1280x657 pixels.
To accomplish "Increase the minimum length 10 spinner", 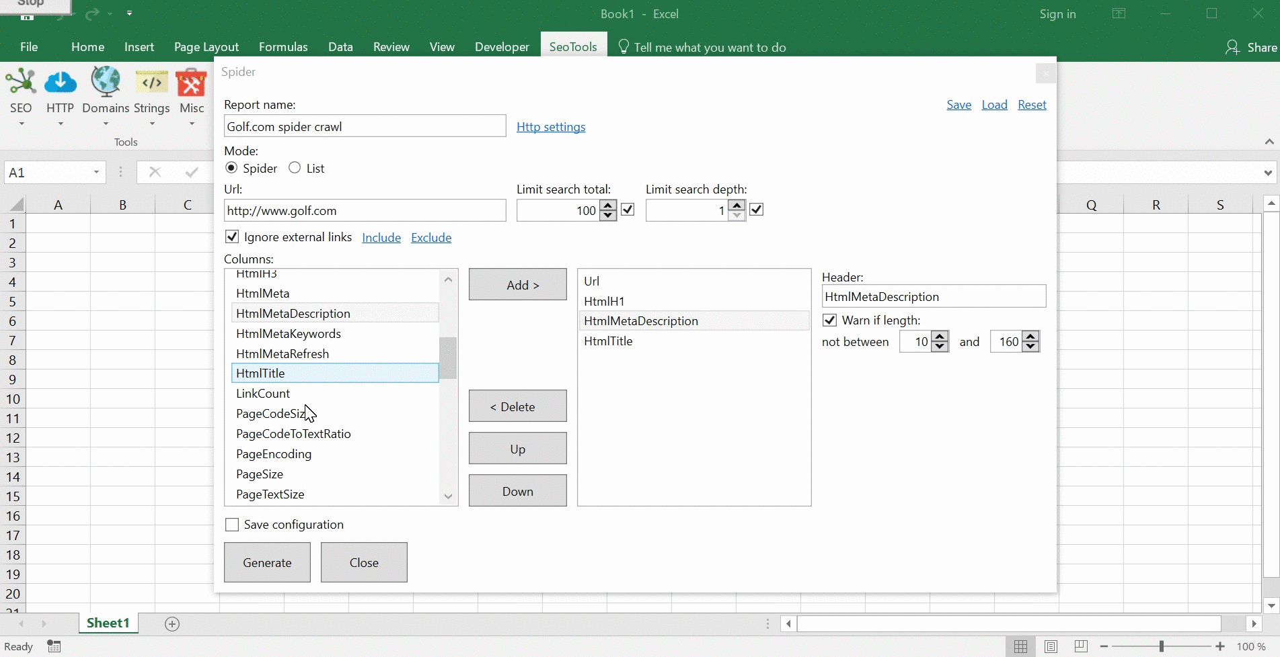I will (940, 337).
